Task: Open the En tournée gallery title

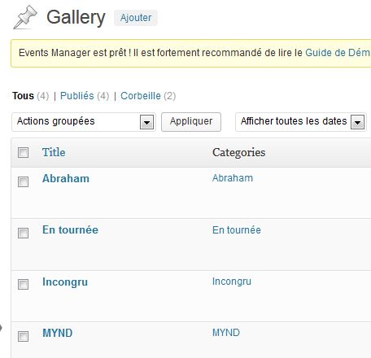Action: coord(70,229)
